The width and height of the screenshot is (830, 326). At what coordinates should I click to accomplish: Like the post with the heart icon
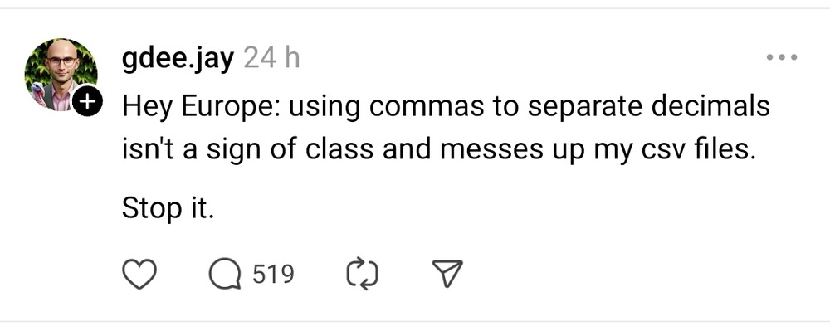139,275
